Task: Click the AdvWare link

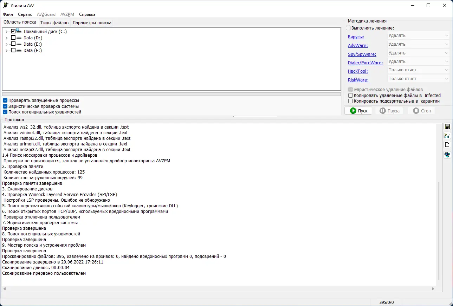Action: pyautogui.click(x=358, y=45)
